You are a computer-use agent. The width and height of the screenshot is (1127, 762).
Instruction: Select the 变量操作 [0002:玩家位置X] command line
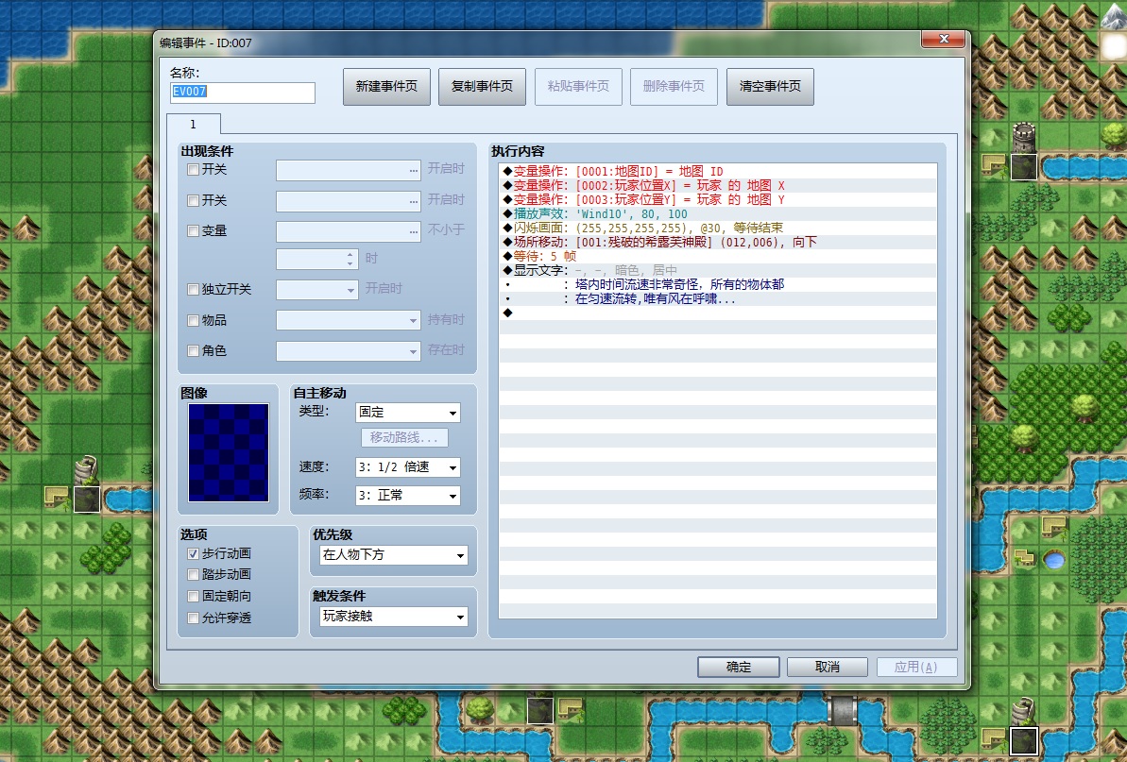[x=717, y=185]
